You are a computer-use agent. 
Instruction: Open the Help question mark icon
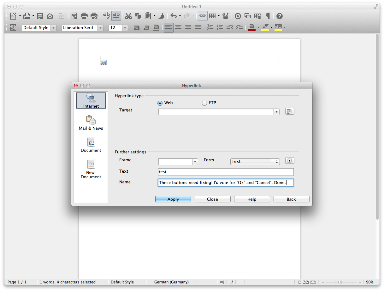tap(279, 16)
